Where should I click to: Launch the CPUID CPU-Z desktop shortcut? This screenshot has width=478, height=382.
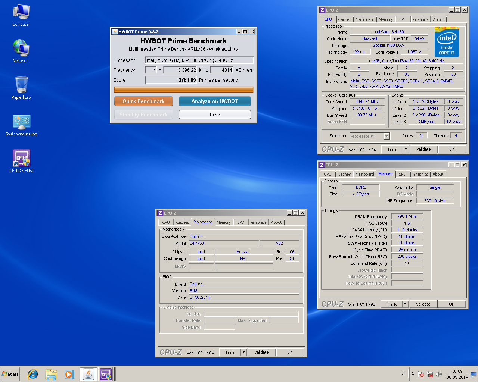click(x=21, y=161)
